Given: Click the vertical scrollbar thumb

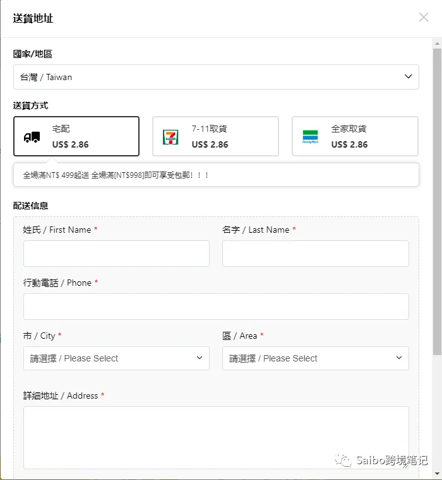Looking at the screenshot, I should click(x=437, y=202).
